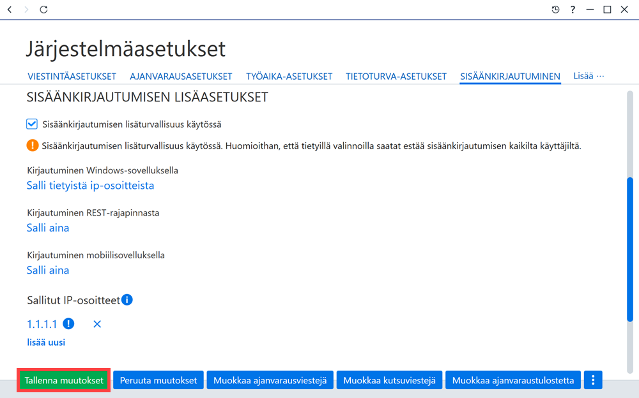Click the vertical scrollbar thumb
639x398 pixels.
(630, 249)
